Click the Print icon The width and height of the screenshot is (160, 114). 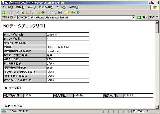pyautogui.click(x=55, y=13)
